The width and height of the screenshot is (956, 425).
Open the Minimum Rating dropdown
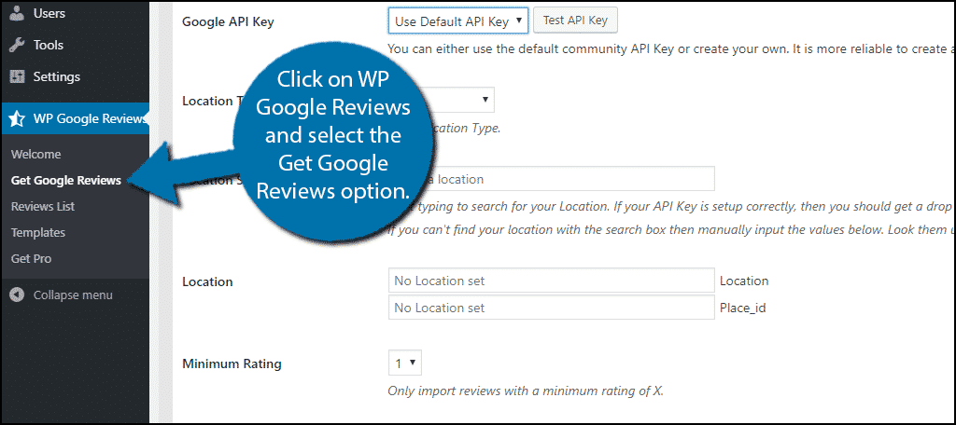click(x=405, y=363)
